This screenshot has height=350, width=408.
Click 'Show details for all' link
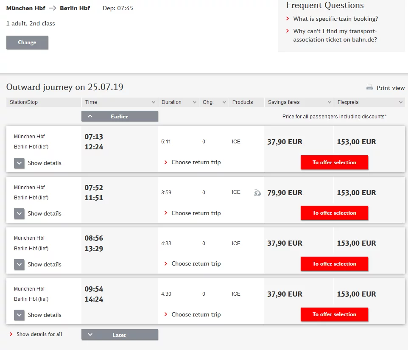click(39, 334)
